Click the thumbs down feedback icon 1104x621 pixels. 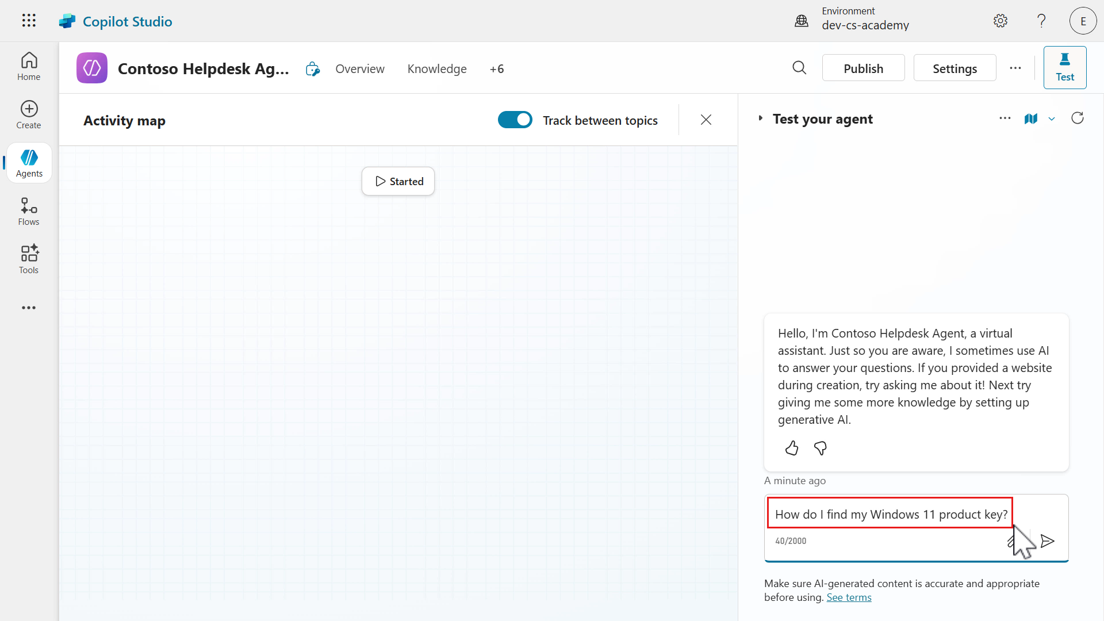(821, 448)
